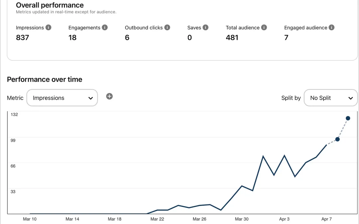This screenshot has width=359, height=224.
Task: Click the Mar 22 x-axis label
Action: (157, 219)
